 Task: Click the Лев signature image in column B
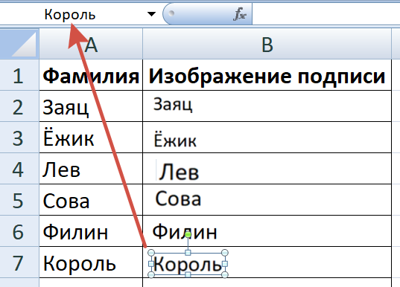click(178, 170)
